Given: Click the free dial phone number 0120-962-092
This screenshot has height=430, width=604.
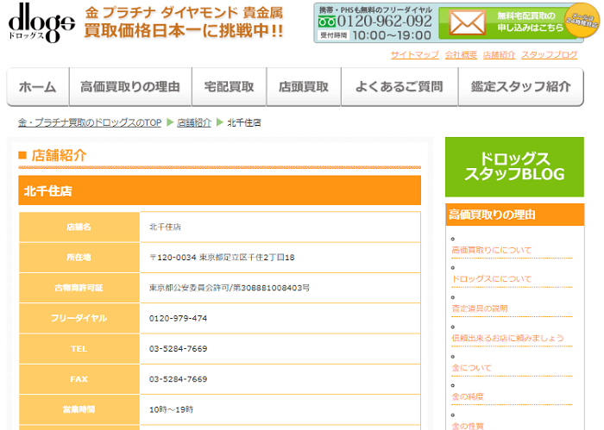Looking at the screenshot, I should 385,22.
